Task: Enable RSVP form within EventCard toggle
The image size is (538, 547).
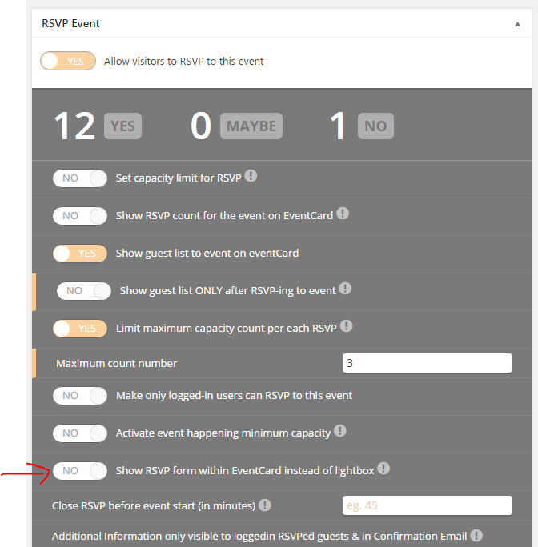Action: (x=80, y=471)
